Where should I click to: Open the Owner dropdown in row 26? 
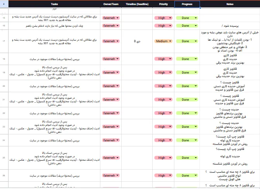click(111, 175)
